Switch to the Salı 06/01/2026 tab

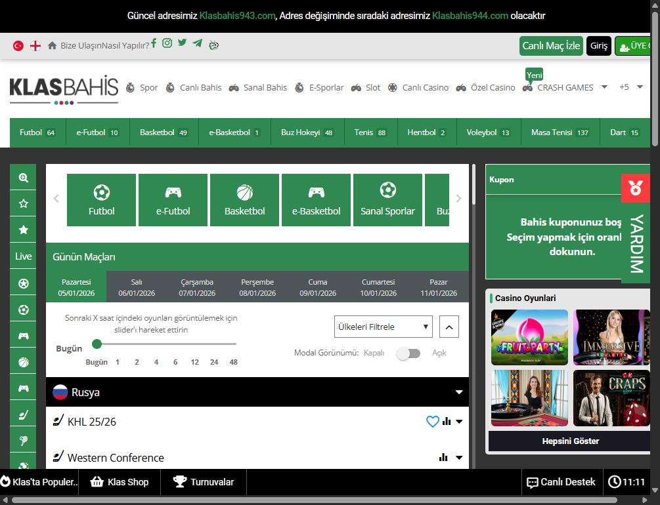[137, 287]
